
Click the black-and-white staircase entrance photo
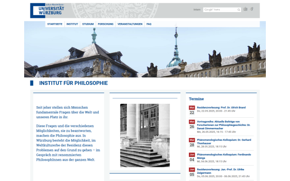[145, 135]
